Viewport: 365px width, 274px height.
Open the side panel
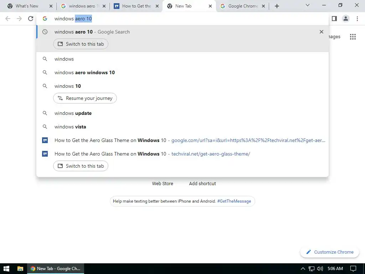point(334,19)
